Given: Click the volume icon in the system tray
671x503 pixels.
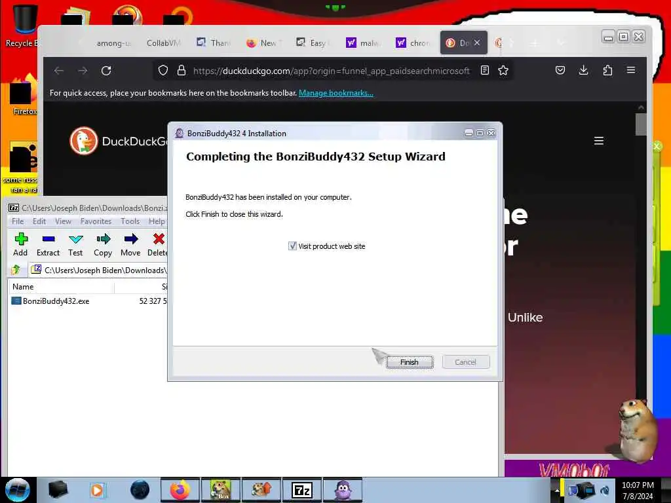Looking at the screenshot, I should [x=605, y=491].
